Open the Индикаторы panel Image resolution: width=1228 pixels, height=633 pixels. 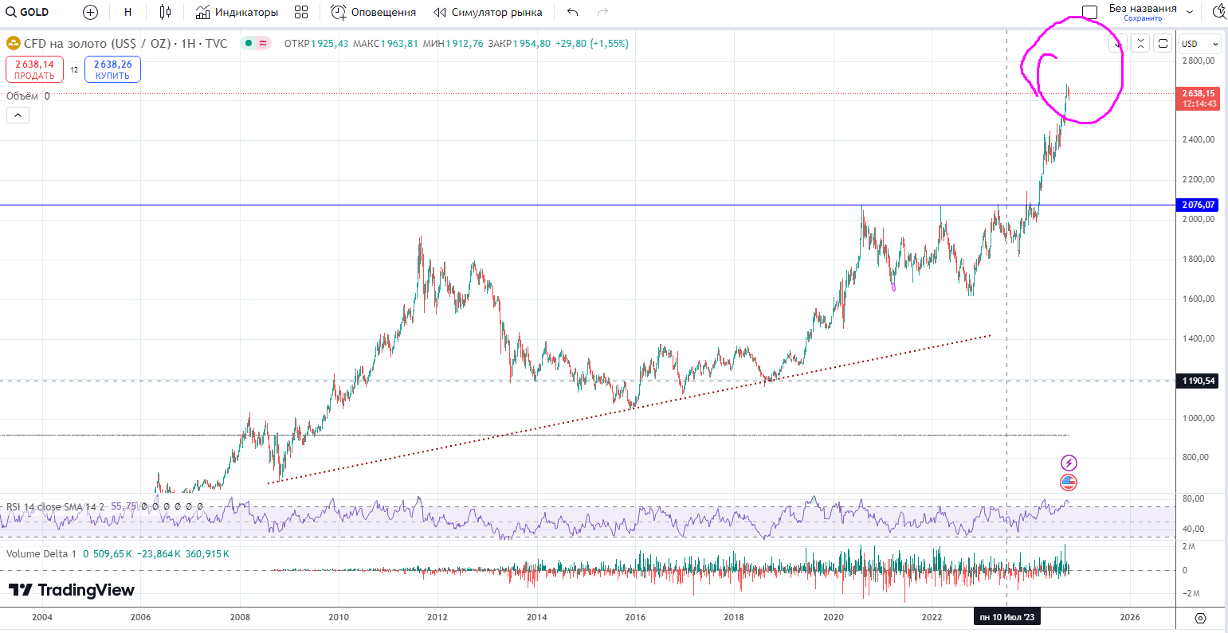[237, 12]
